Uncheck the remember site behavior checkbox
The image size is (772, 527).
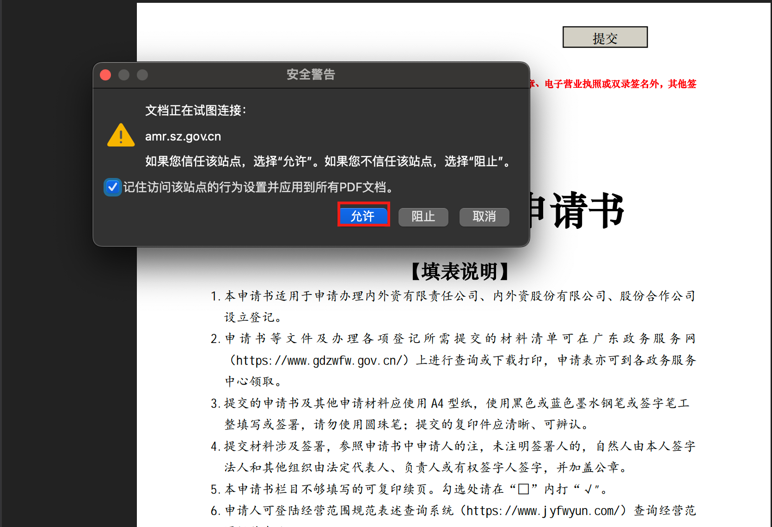pyautogui.click(x=112, y=187)
